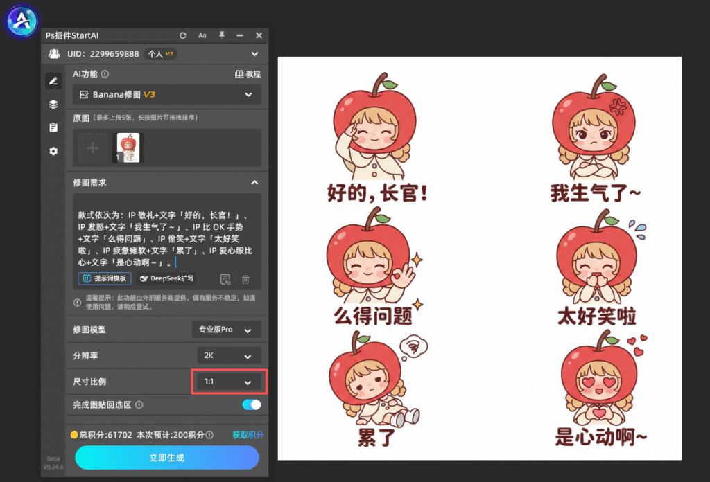Click the 温馨提示 info icon
Image resolution: width=710 pixels, height=482 pixels.
coord(78,303)
